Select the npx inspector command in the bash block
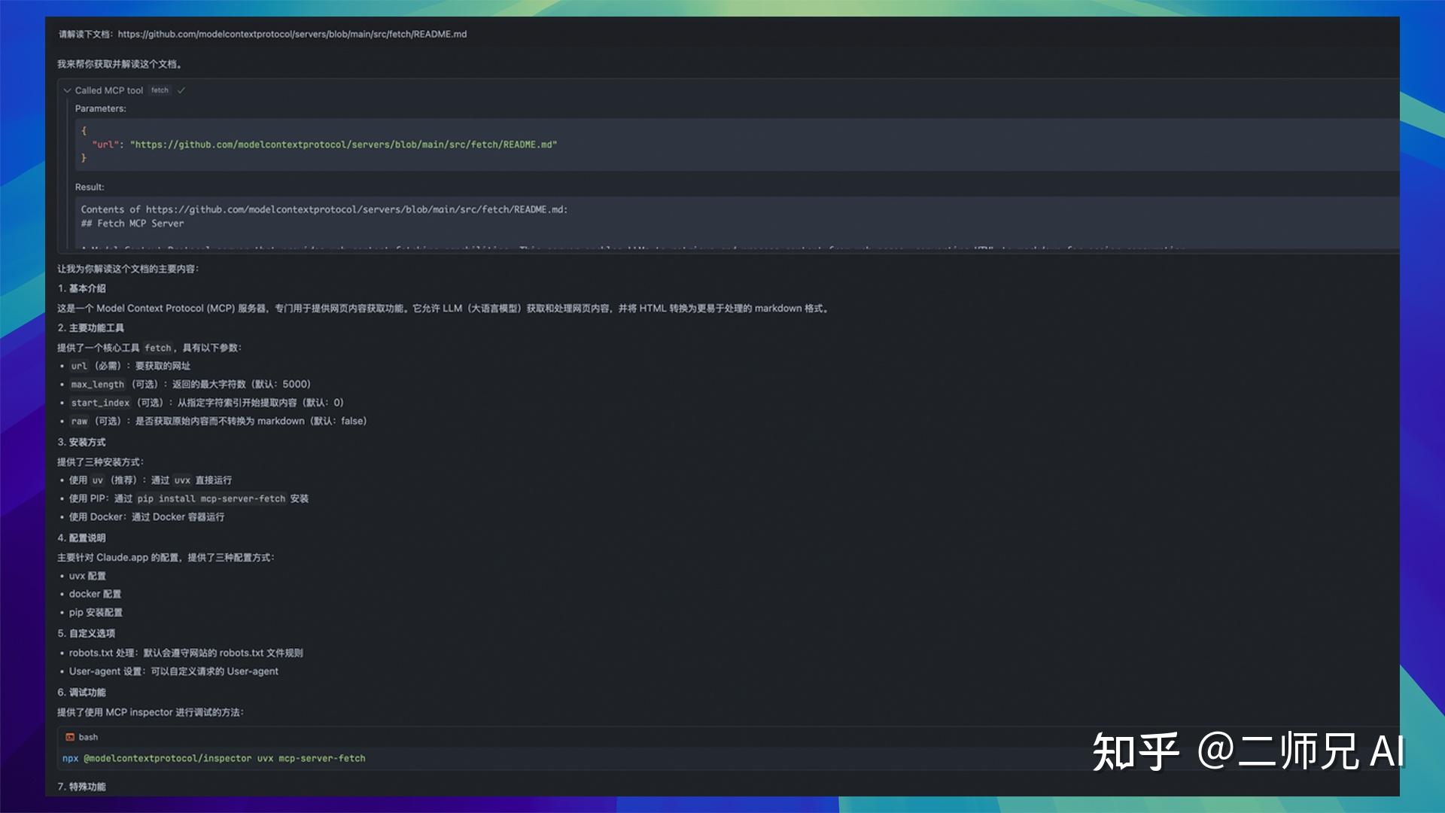Screen dimensions: 1445x813 (x=214, y=758)
